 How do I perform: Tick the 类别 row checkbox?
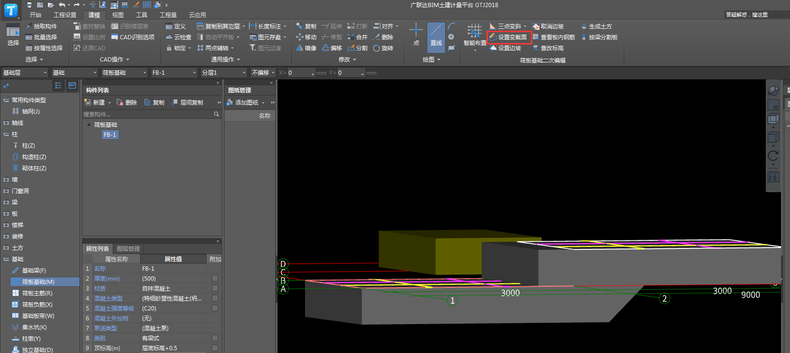pos(215,338)
